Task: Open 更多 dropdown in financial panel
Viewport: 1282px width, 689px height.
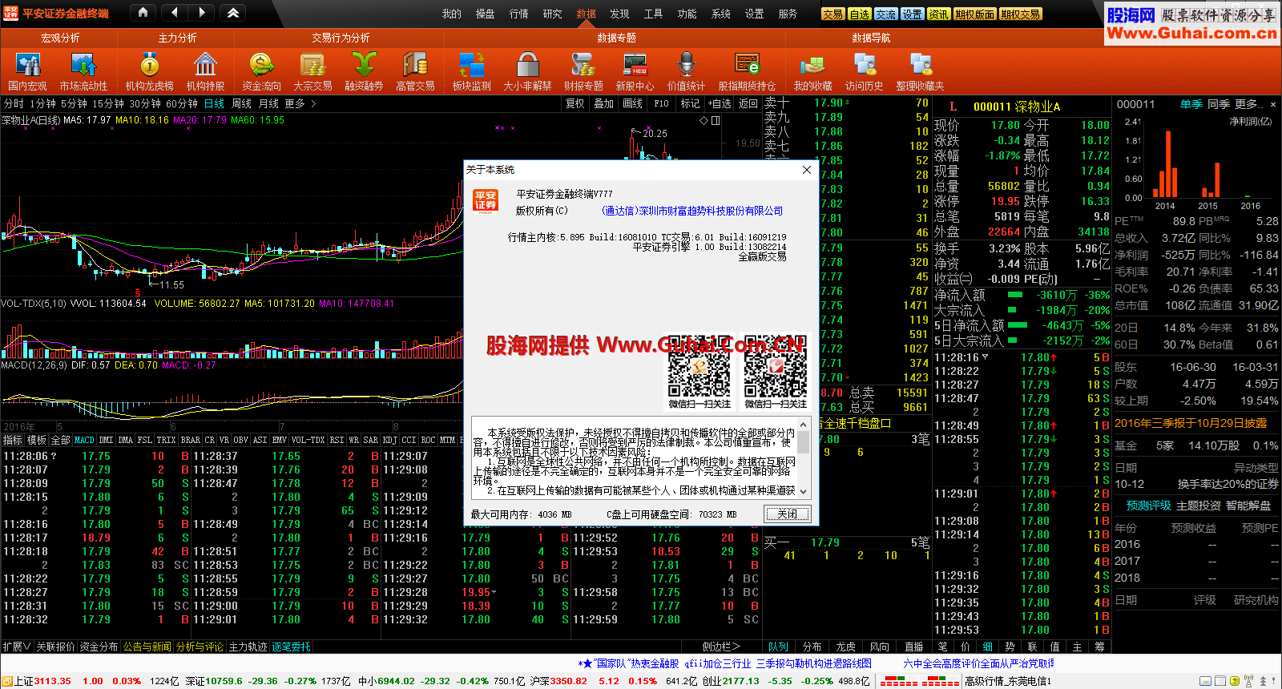Action: (x=1249, y=104)
